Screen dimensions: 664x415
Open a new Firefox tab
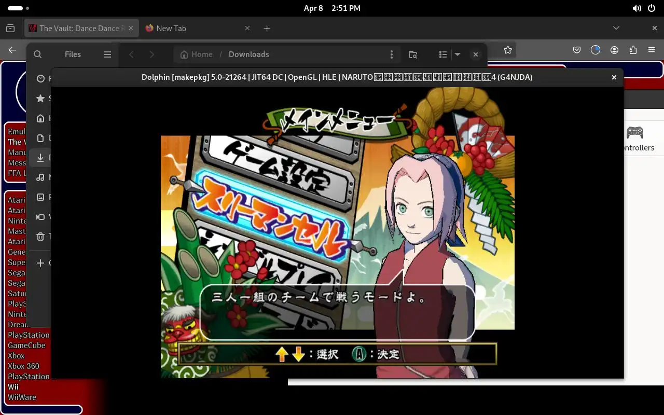click(267, 29)
